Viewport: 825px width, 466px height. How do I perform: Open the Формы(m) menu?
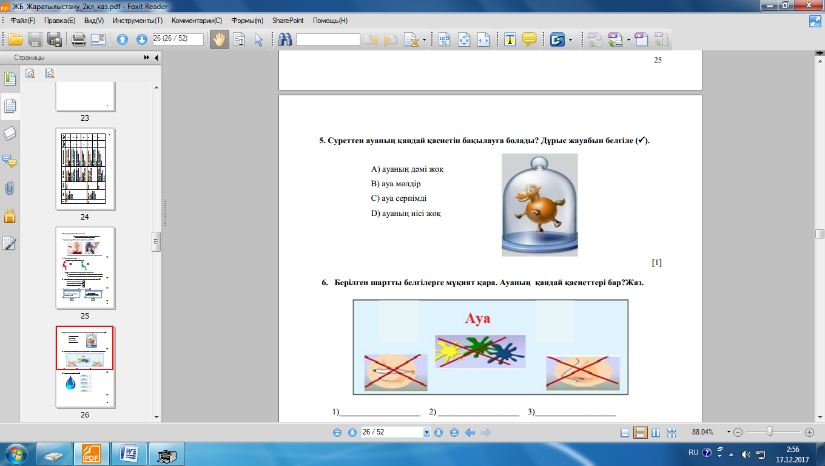point(247,21)
